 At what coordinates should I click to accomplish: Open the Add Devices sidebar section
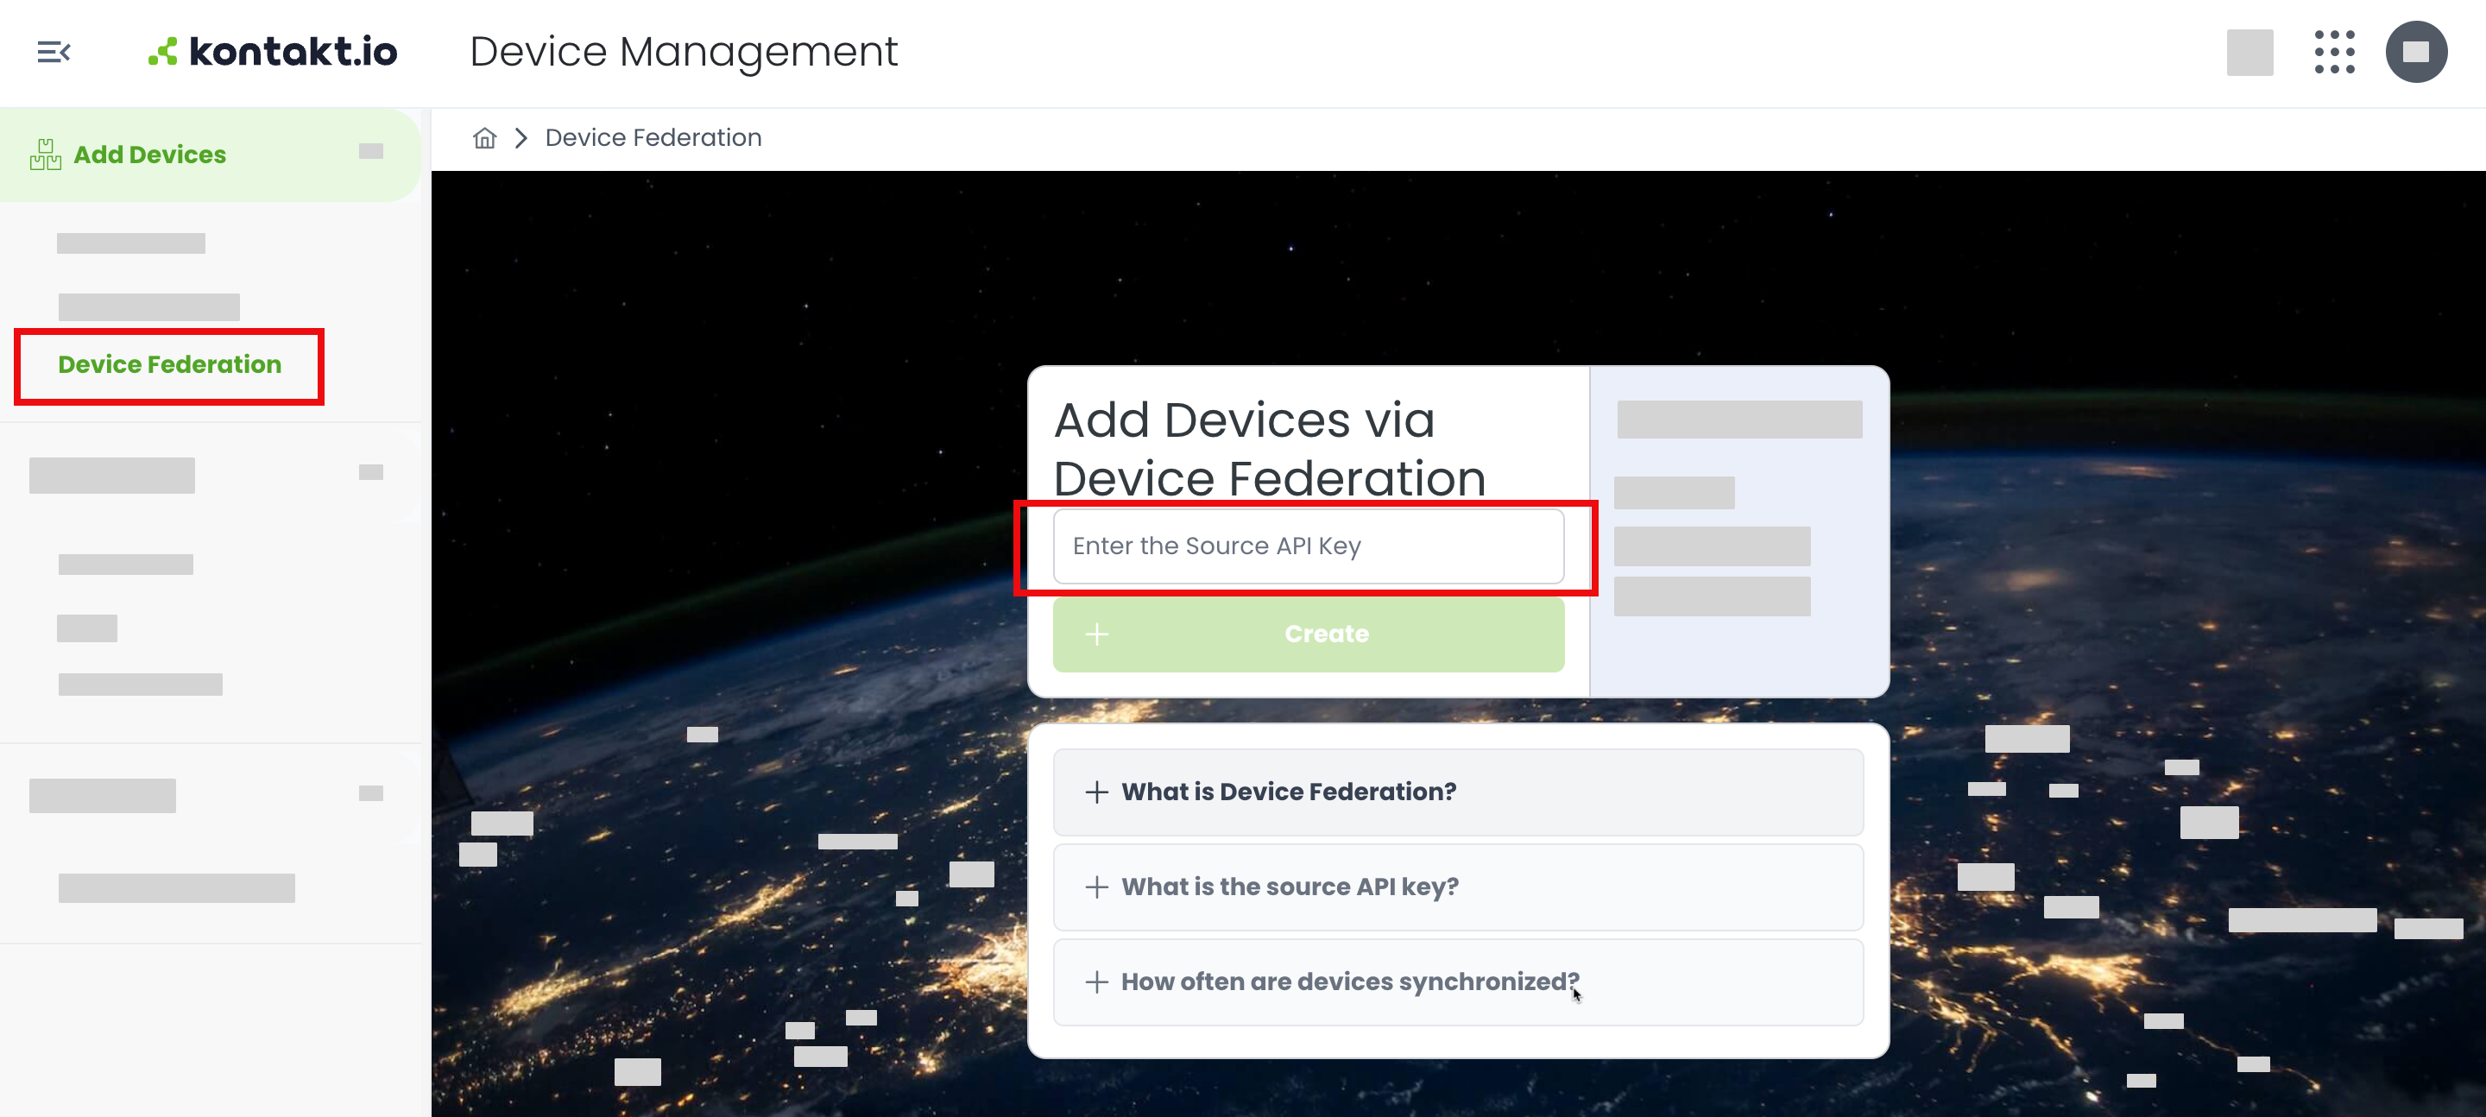[149, 155]
